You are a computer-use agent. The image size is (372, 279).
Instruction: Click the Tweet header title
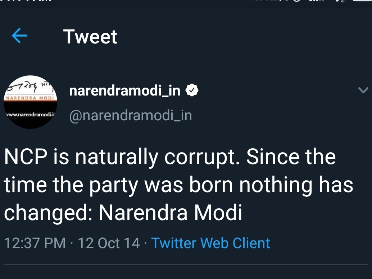click(90, 37)
